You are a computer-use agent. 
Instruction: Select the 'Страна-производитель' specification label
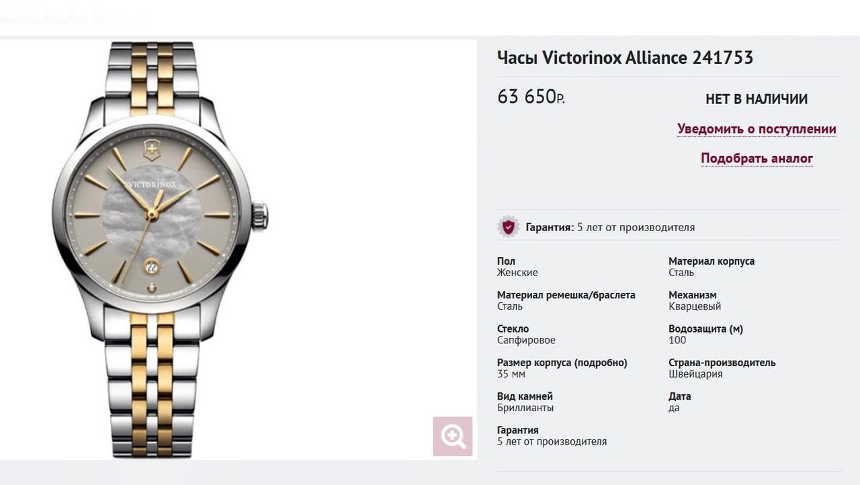click(x=722, y=363)
